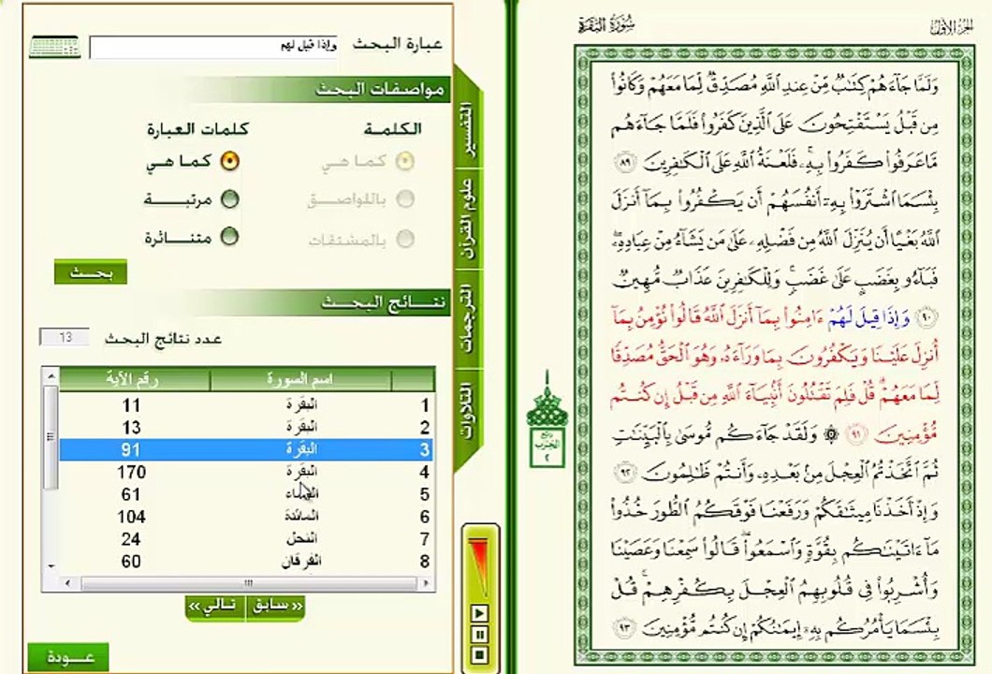Screen dimensions: 992x674
Task: Click the blue highlighted words وإذا قيل لهم
Action: (x=868, y=318)
